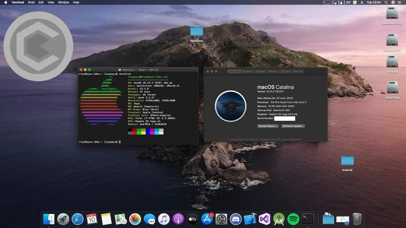
Task: Launch Launchpad rocket icon in Dock
Action: pos(63,219)
